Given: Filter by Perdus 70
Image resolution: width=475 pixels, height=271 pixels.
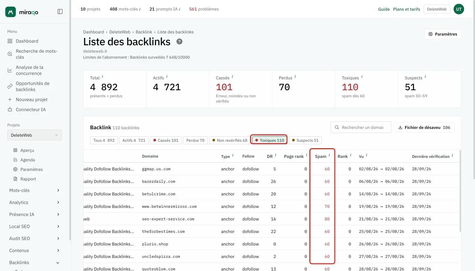Looking at the screenshot, I should point(195,140).
